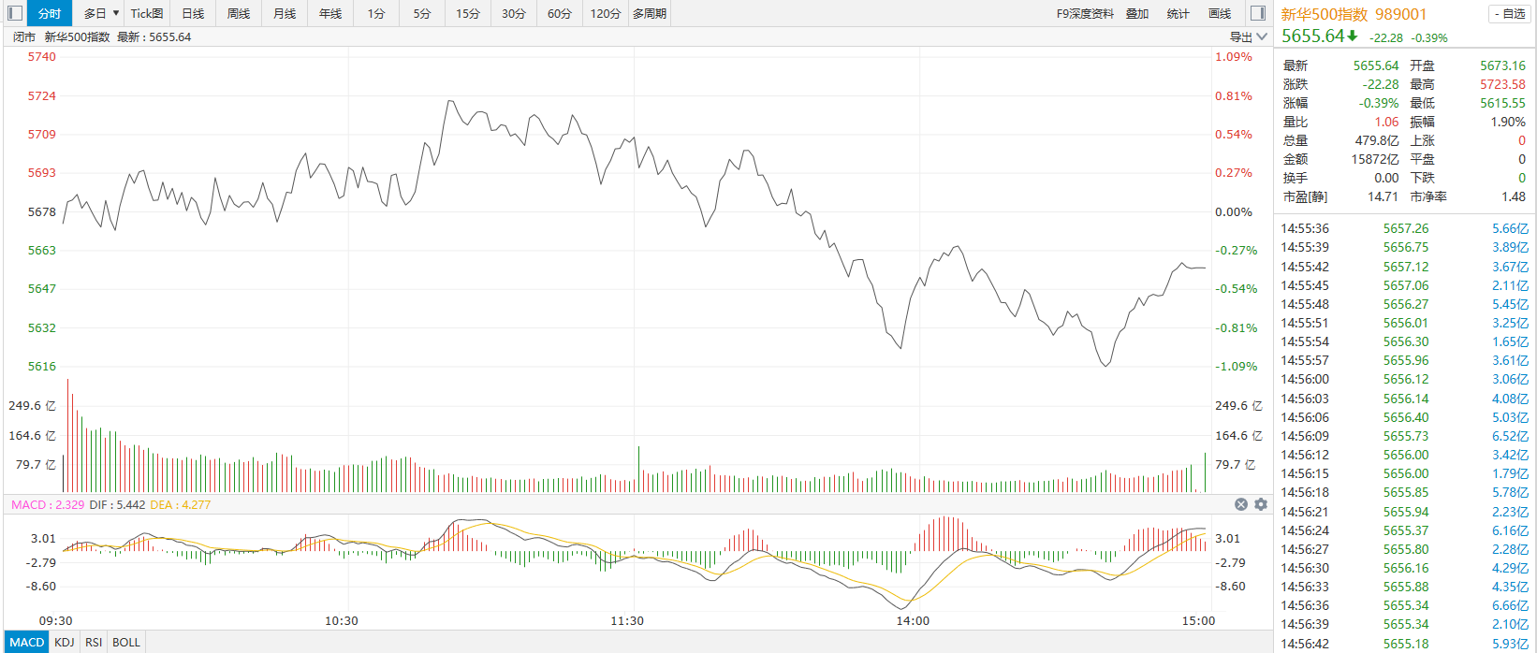Open the 导出 export dropdown

coord(1249,37)
